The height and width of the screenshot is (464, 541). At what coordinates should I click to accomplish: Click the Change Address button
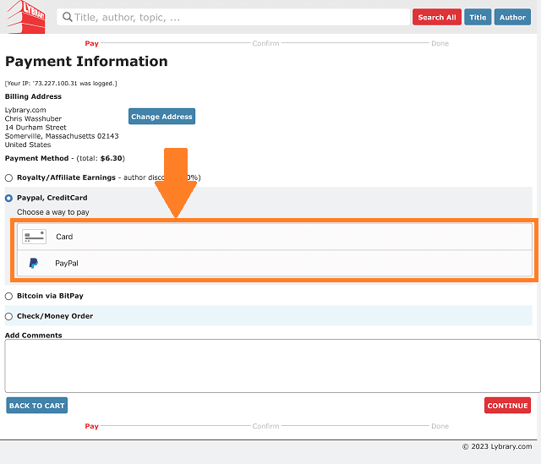pyautogui.click(x=161, y=117)
